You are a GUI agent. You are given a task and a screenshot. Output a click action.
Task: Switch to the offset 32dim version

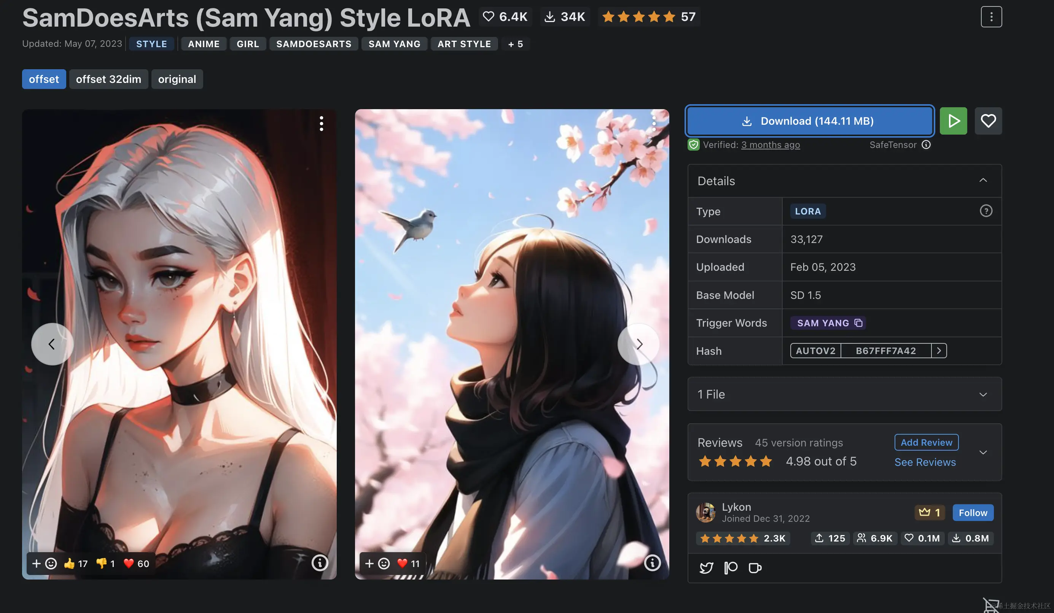[108, 79]
